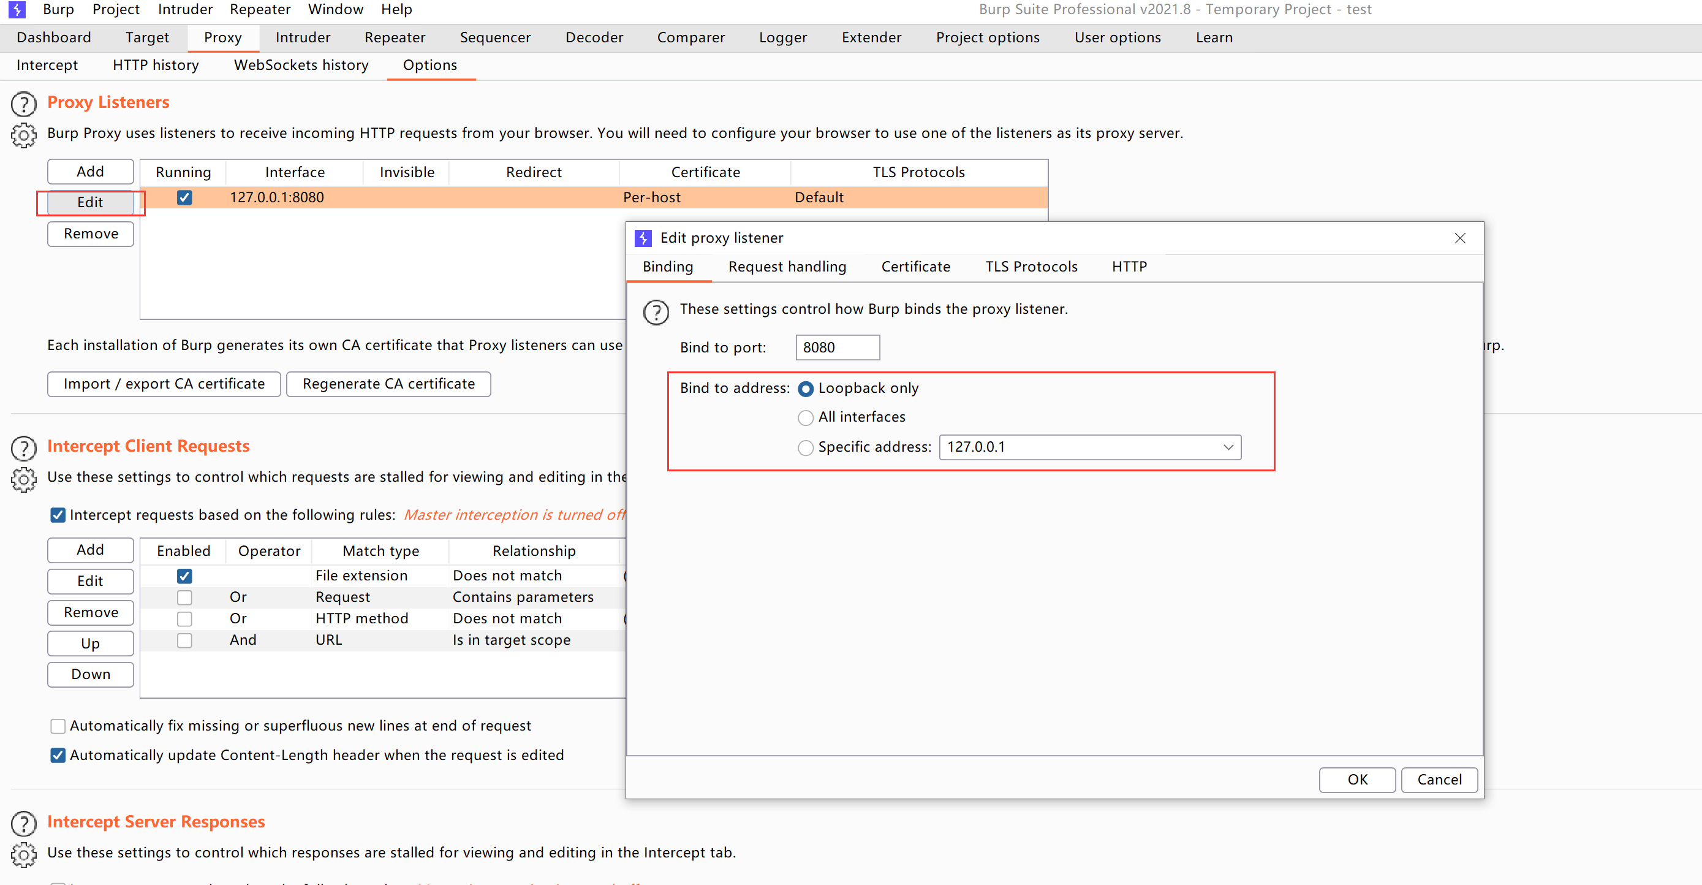Image resolution: width=1702 pixels, height=885 pixels.
Task: Toggle File extension rule enabled checkbox
Action: (184, 575)
